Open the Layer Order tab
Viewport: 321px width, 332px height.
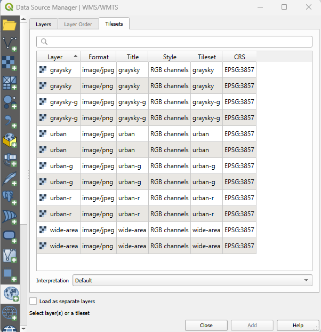pyautogui.click(x=78, y=24)
